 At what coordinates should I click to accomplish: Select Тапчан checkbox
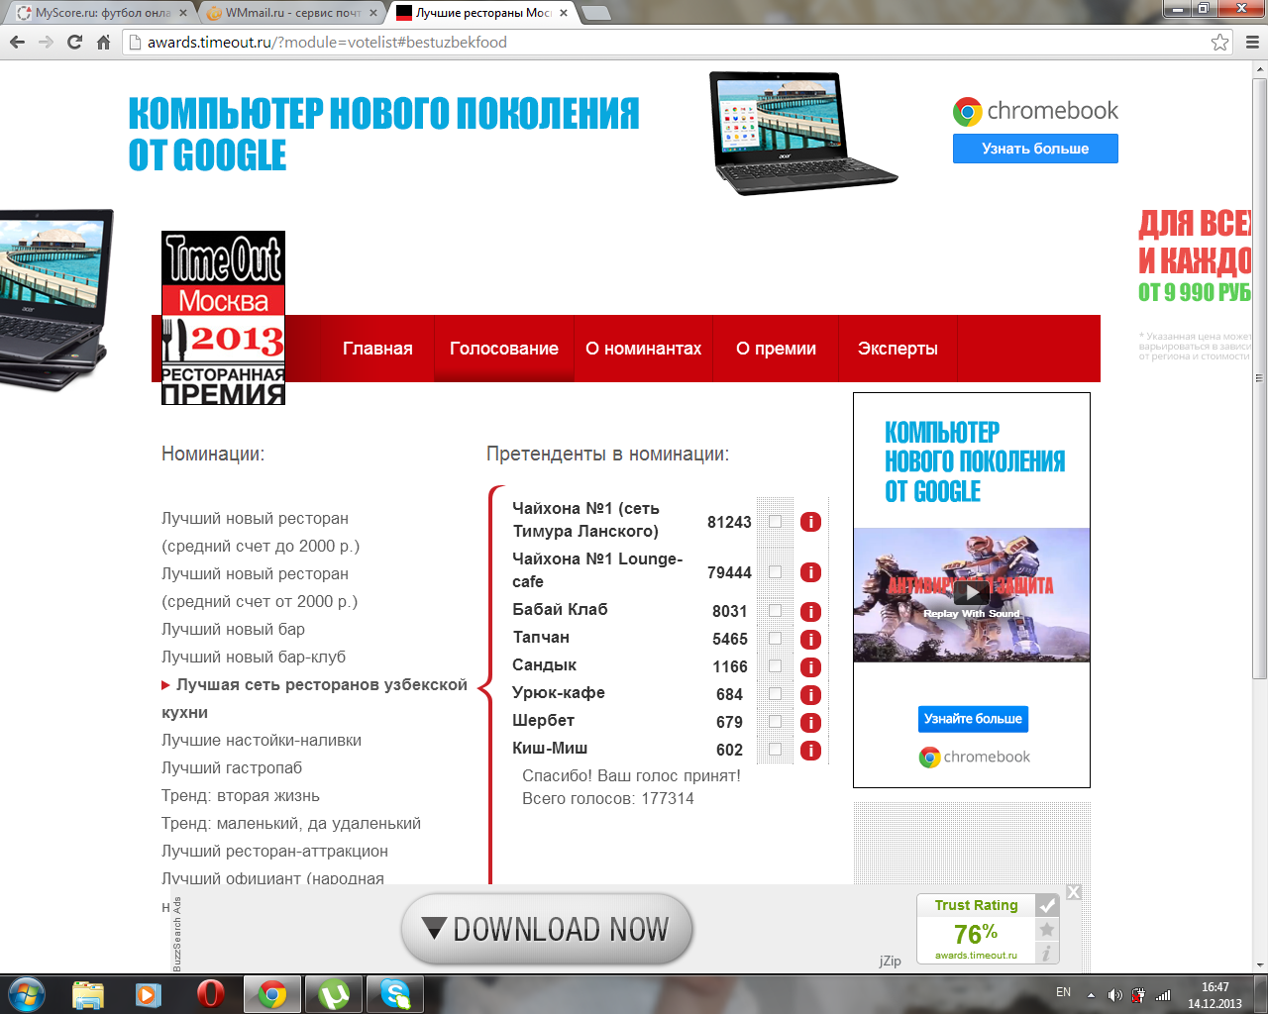click(775, 640)
